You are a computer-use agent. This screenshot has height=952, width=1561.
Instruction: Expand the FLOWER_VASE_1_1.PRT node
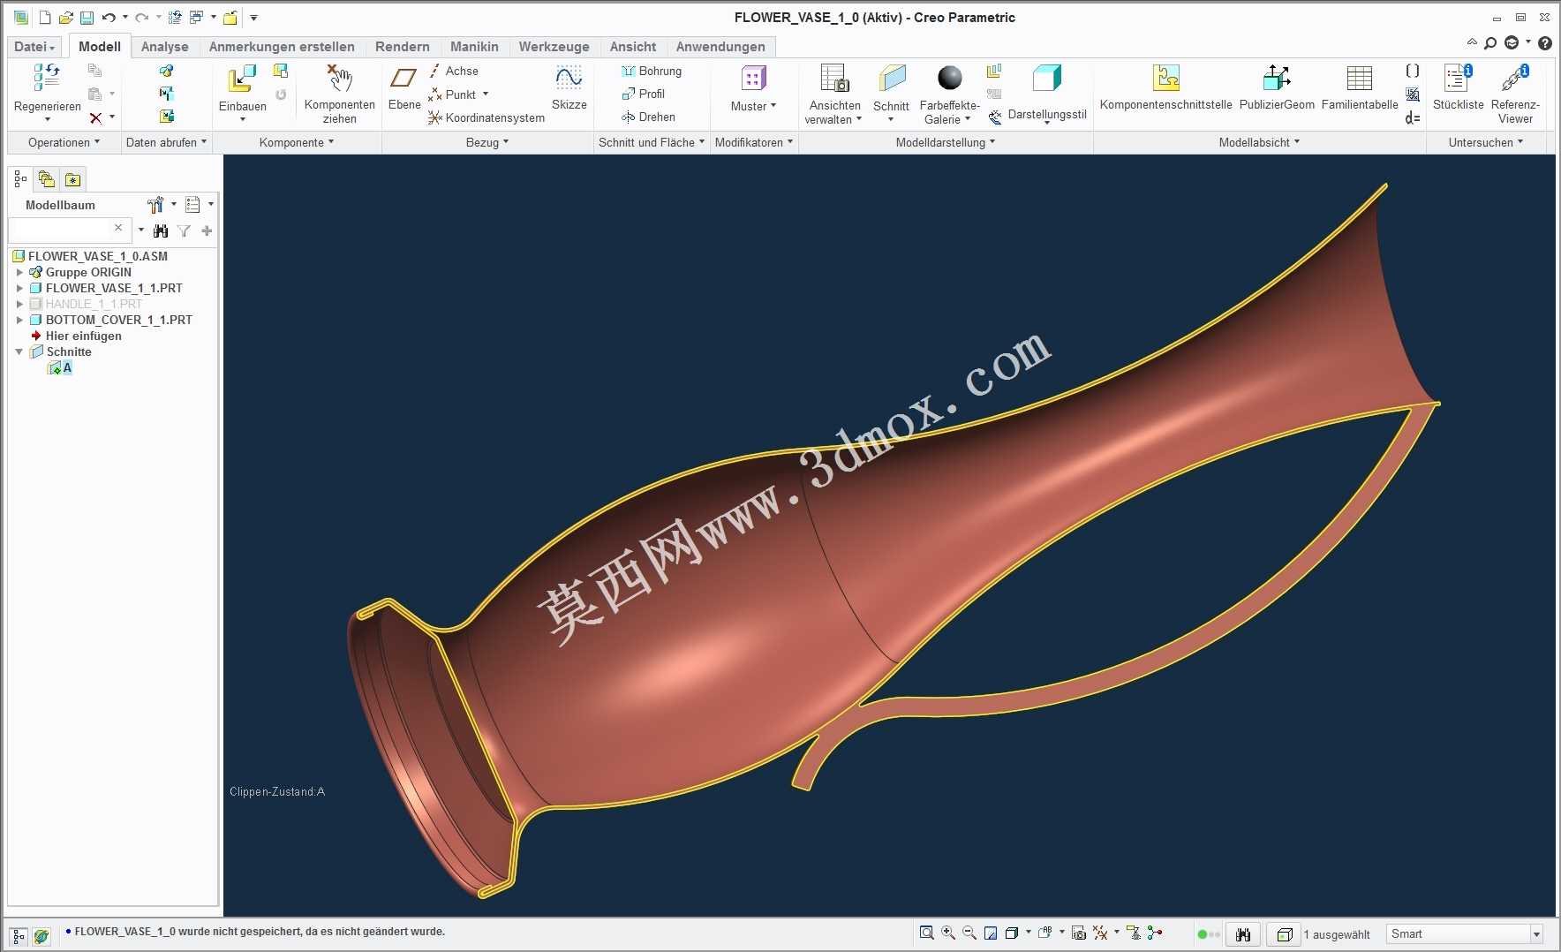(19, 288)
